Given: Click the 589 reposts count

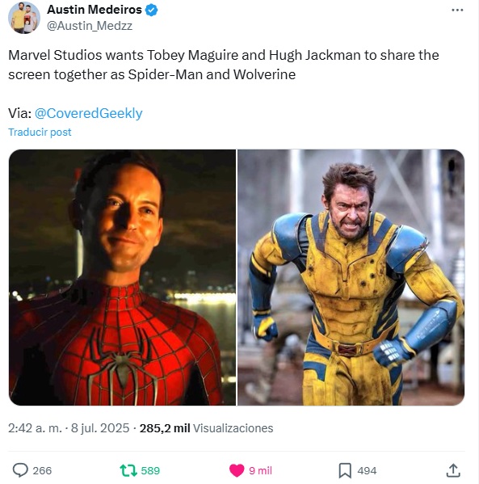Looking at the screenshot, I should (150, 471).
